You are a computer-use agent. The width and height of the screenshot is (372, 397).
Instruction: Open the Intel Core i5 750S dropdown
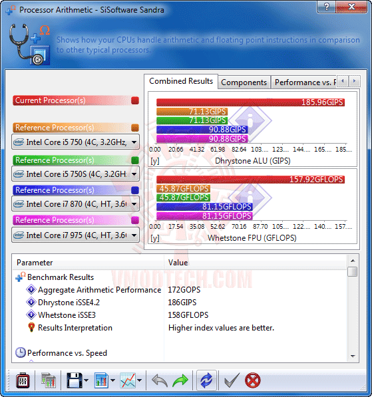tap(75, 174)
